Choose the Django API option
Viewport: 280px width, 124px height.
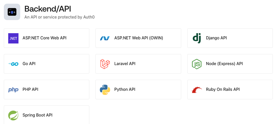click(x=230, y=38)
